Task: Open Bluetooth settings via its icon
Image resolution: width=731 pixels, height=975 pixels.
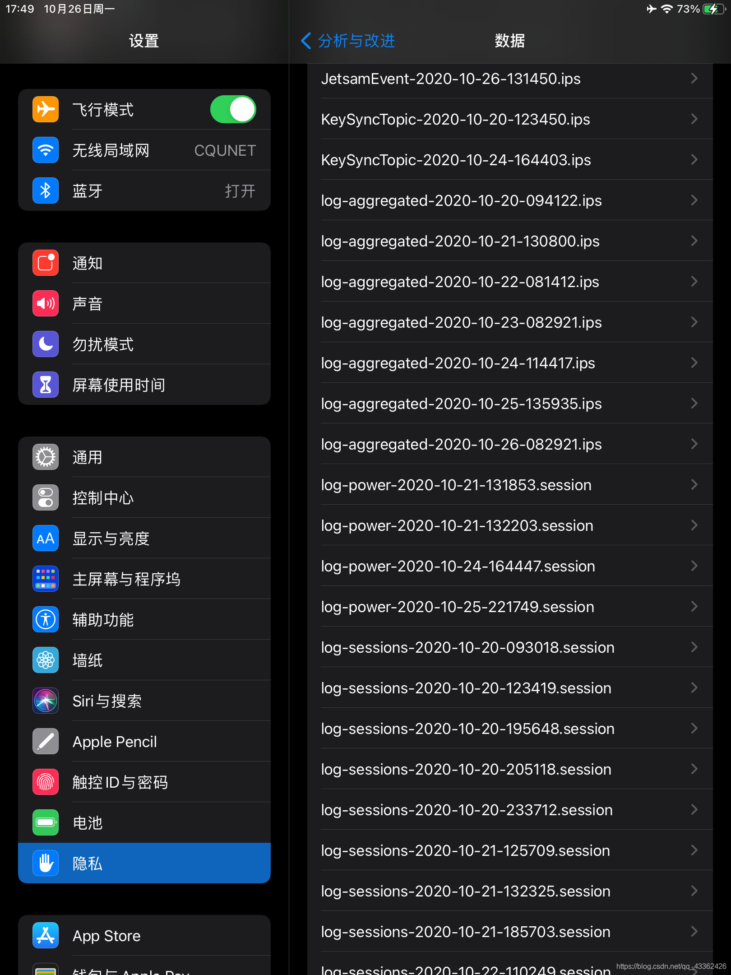Action: (x=45, y=190)
